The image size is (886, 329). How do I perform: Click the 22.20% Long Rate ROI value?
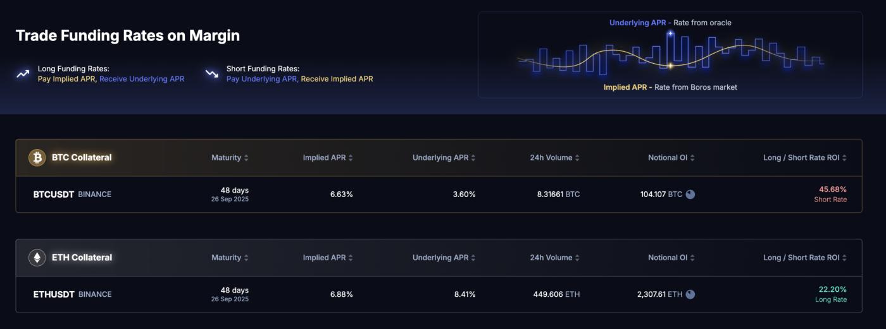832,289
